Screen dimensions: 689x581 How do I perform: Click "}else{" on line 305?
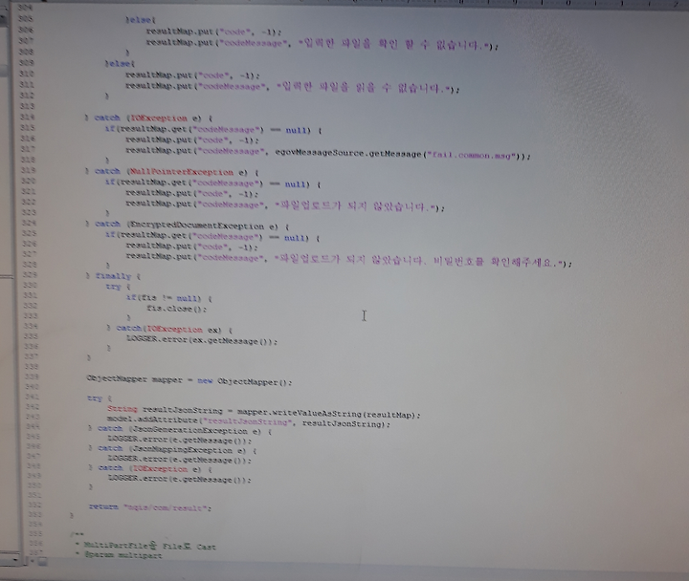point(141,20)
